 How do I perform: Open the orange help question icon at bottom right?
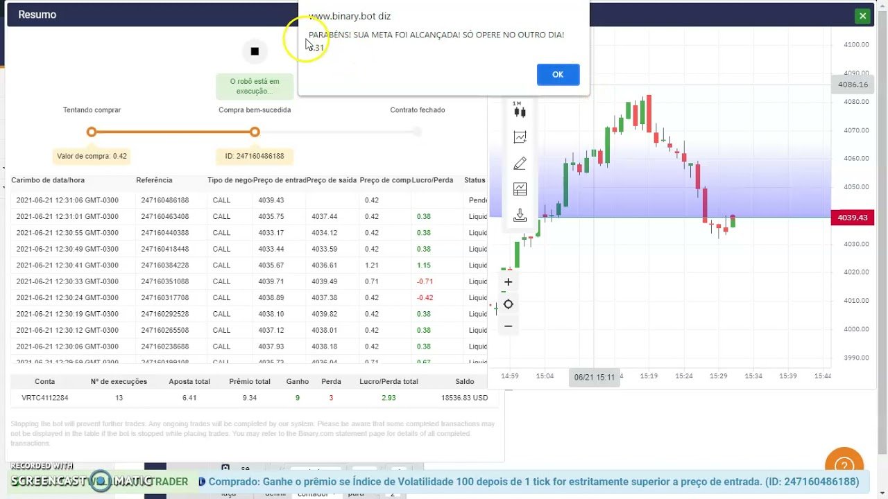pyautogui.click(x=844, y=464)
